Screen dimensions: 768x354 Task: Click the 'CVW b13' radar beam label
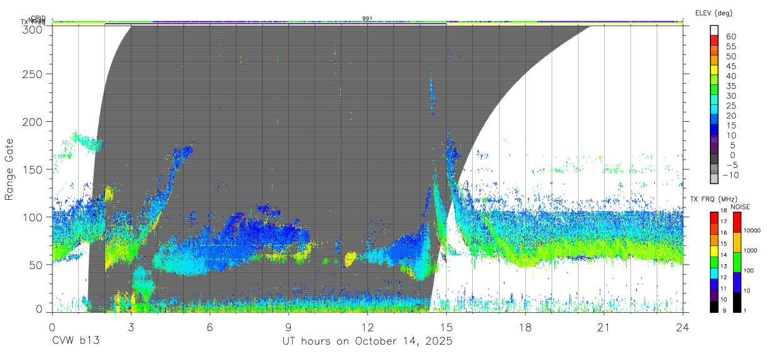tap(76, 342)
